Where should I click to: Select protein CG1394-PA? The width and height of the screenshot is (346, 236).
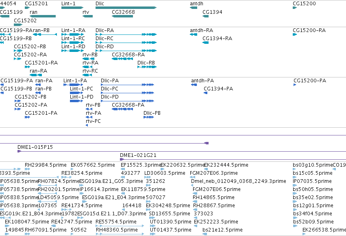[x=206, y=93]
